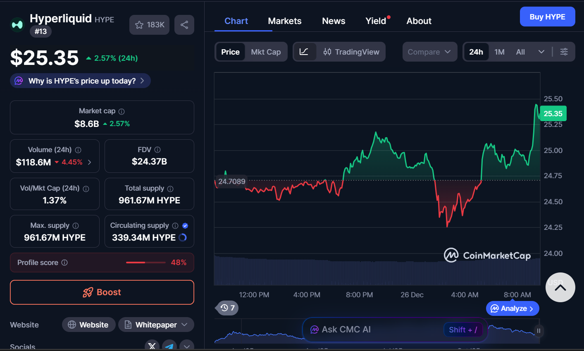Click the Buy HYPE button
The width and height of the screenshot is (584, 351).
click(547, 17)
